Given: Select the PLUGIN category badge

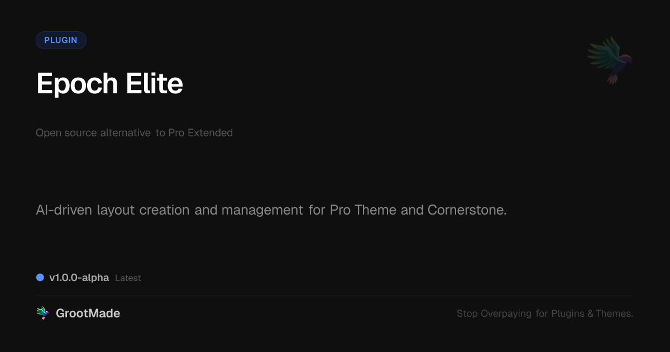Looking at the screenshot, I should pos(61,40).
